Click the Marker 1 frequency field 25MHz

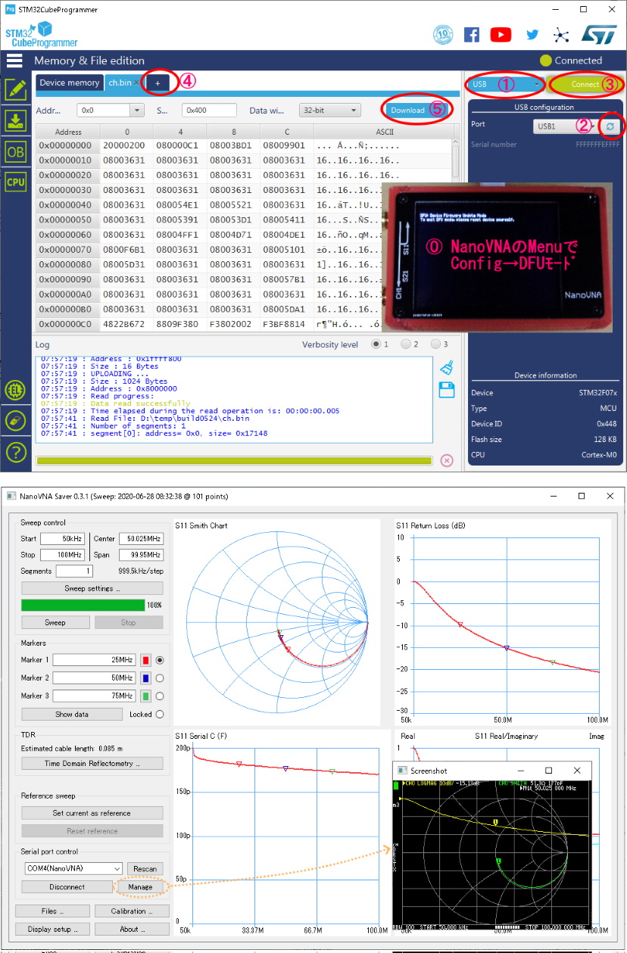[95, 660]
